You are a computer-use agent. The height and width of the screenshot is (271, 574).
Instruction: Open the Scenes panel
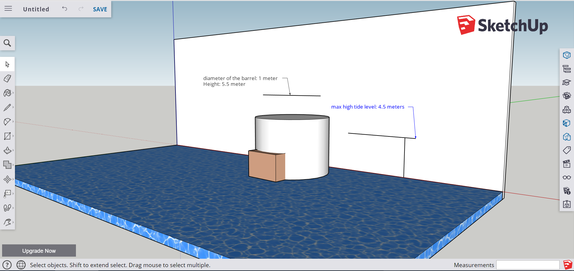[567, 164]
